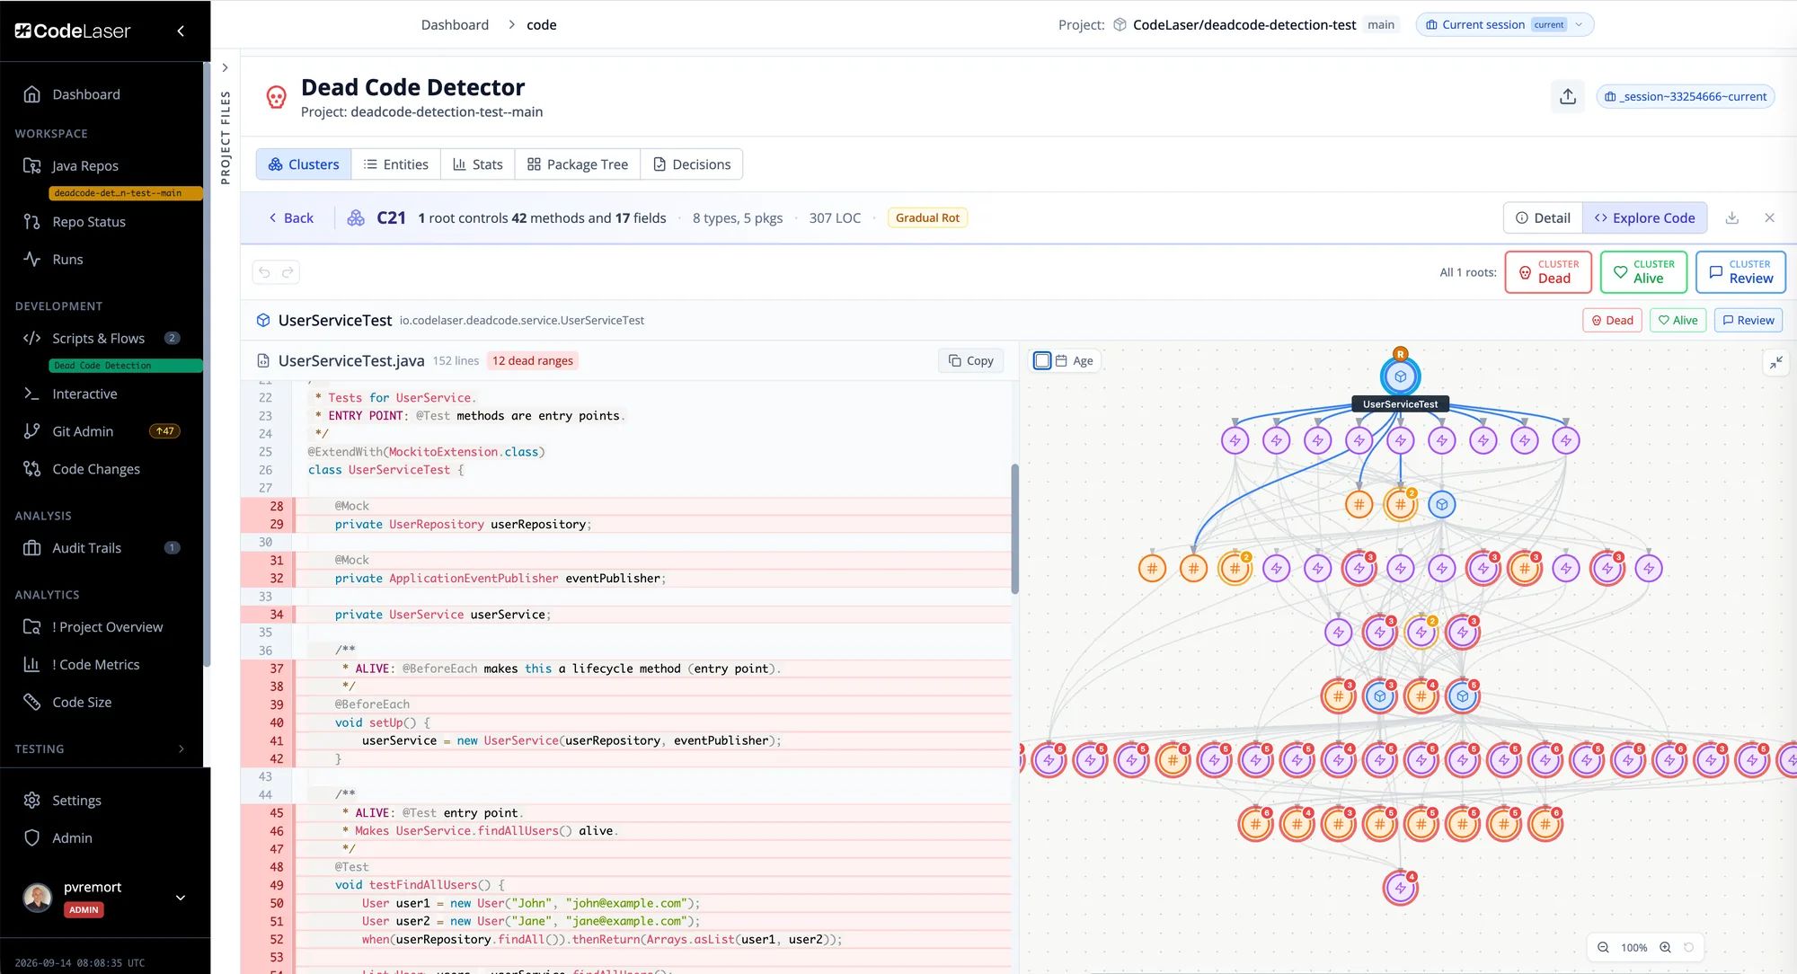Click the deadcode-det…n-test--main repo tag
The width and height of the screenshot is (1797, 974).
[x=125, y=193]
